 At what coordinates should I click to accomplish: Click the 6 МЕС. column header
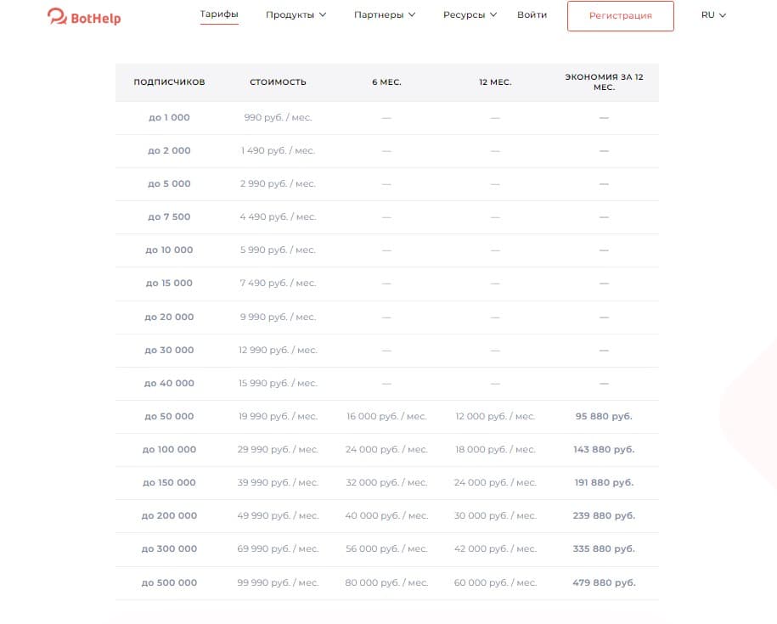pos(386,82)
